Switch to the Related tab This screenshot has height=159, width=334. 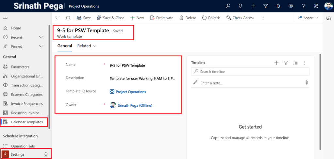(87, 46)
